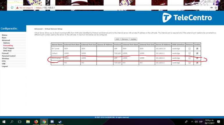224x125 pixels.
Task: Log out via the Logout link
Action: [x=5, y=66]
